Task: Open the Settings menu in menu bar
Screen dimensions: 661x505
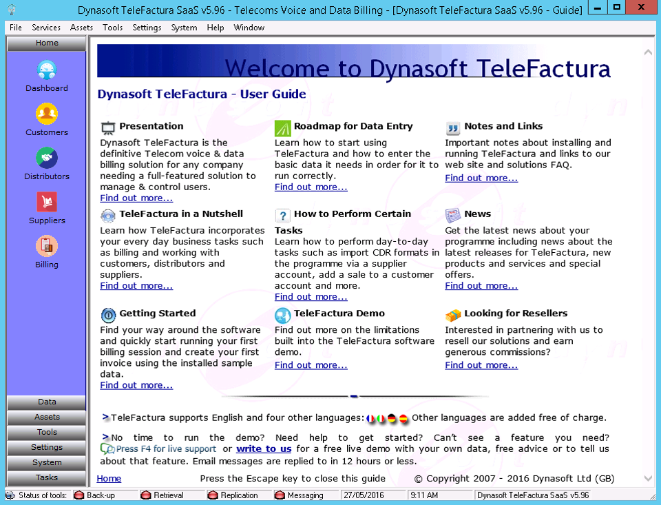Action: [x=147, y=28]
